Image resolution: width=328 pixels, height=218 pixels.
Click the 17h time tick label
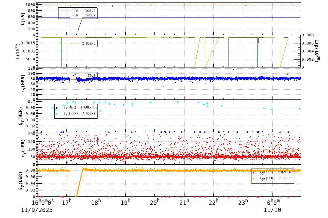tap(67, 203)
